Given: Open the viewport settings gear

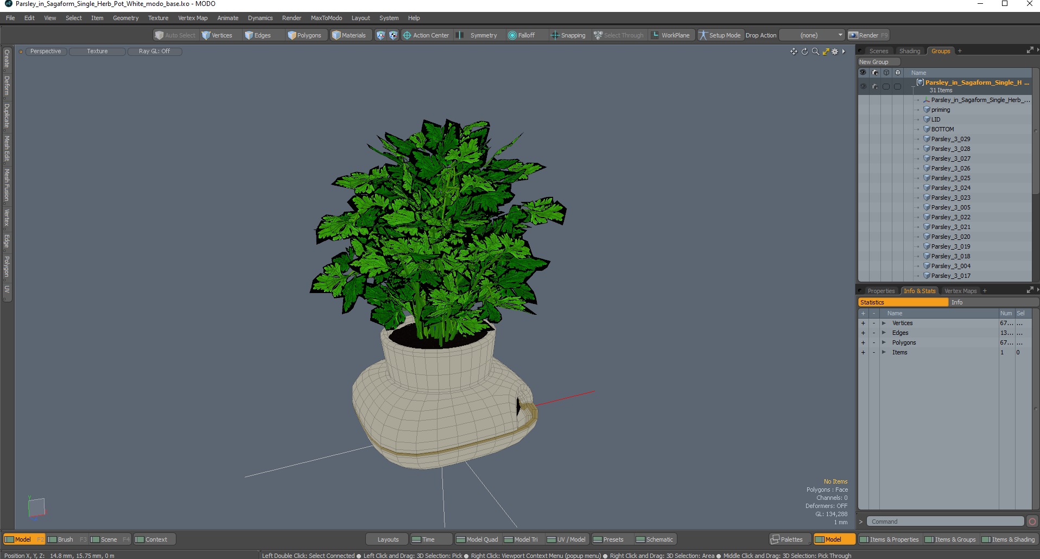Looking at the screenshot, I should 835,52.
